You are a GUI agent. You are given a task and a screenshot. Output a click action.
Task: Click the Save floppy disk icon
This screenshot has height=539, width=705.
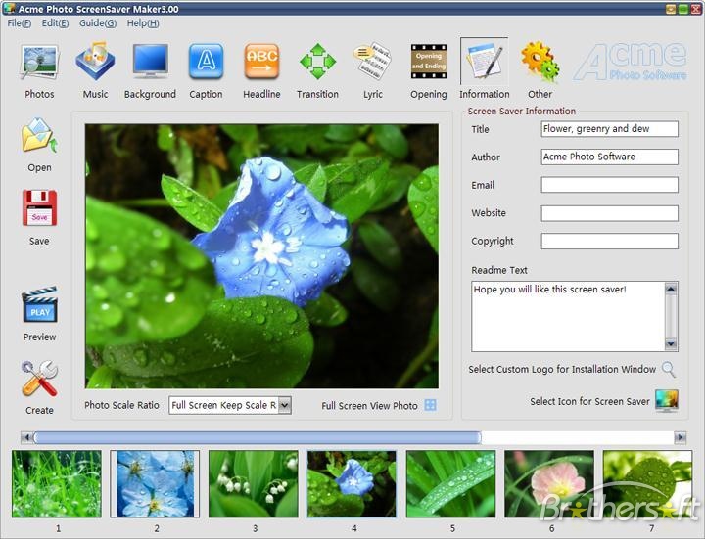(39, 208)
